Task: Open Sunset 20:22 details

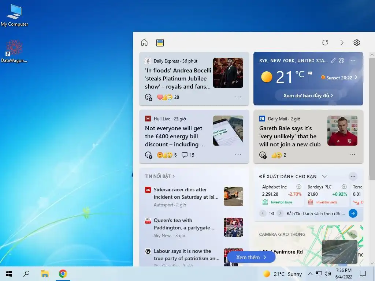Action: pyautogui.click(x=339, y=78)
